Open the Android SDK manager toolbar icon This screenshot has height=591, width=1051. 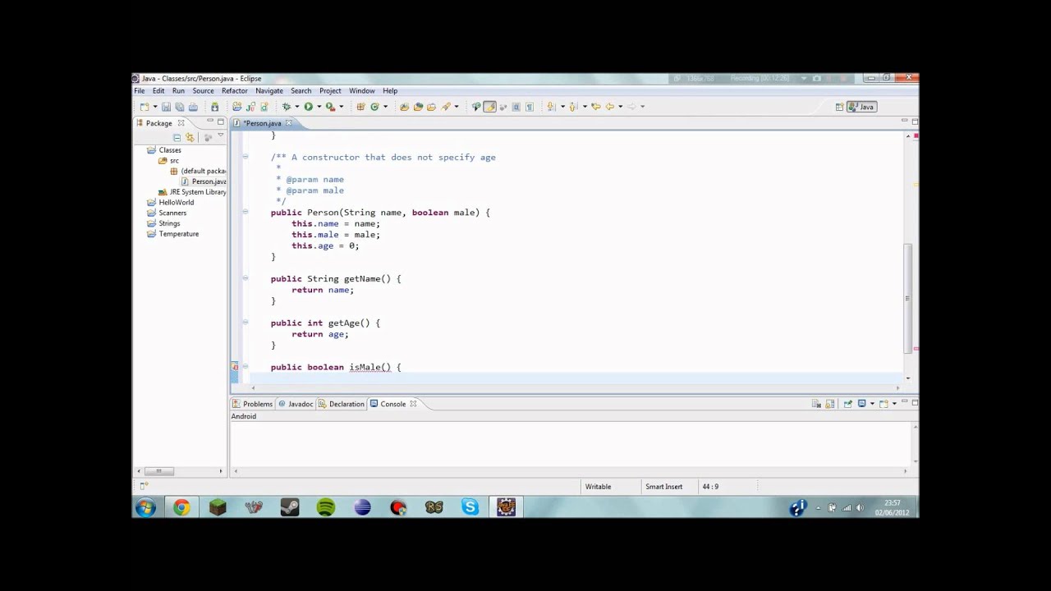pyautogui.click(x=214, y=107)
